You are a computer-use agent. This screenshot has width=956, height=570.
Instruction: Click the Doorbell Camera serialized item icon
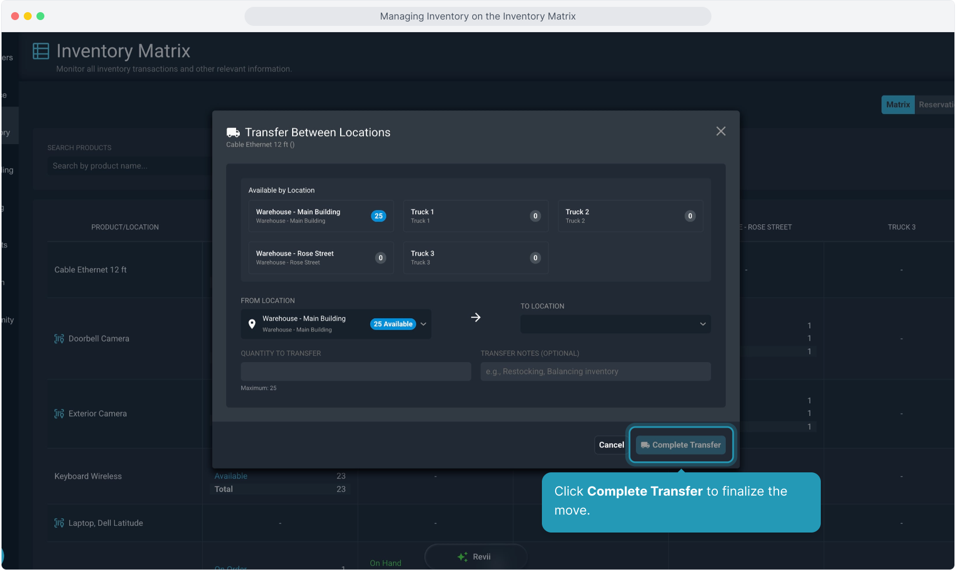(x=59, y=339)
